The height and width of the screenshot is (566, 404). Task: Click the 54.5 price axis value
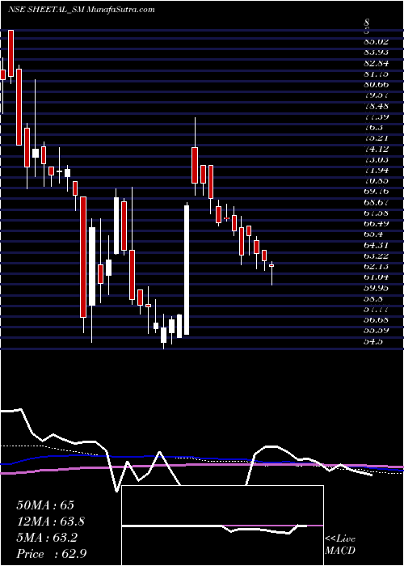[373, 341]
